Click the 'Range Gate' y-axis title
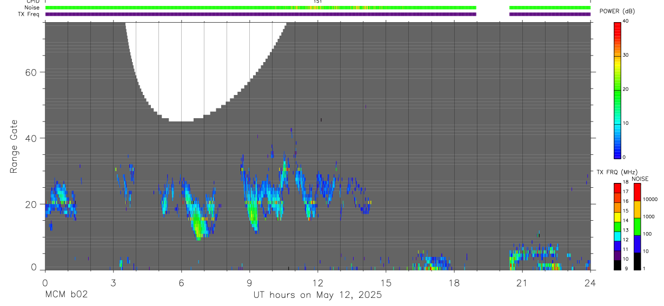This screenshot has height=306, width=664. (x=14, y=147)
